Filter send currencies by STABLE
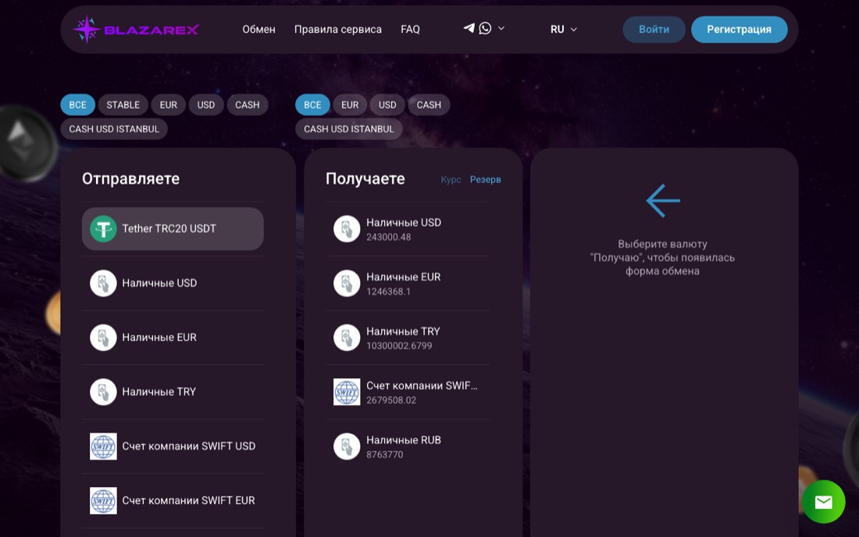The width and height of the screenshot is (859, 537). coord(123,105)
